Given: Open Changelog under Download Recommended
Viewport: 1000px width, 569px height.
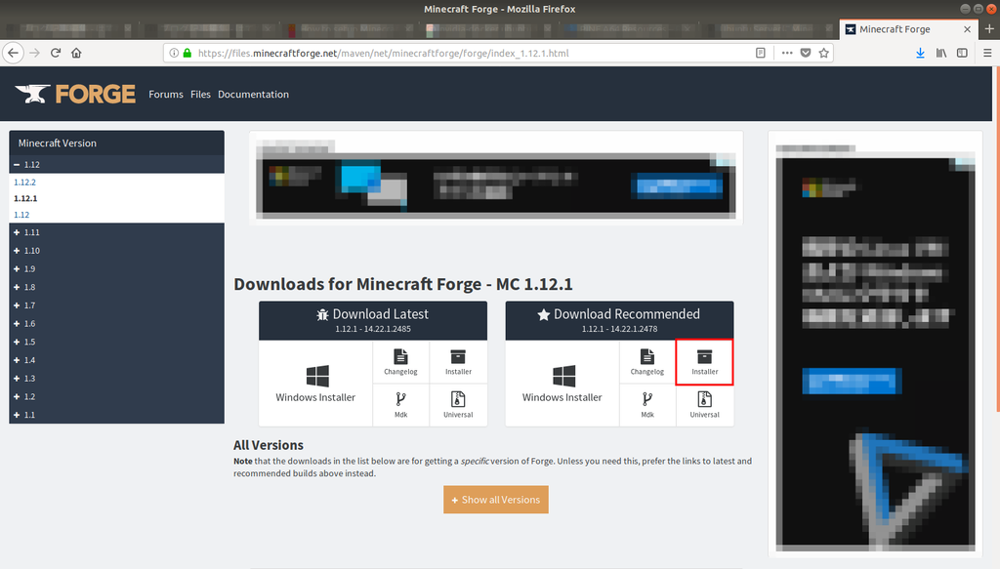Looking at the screenshot, I should [x=647, y=362].
